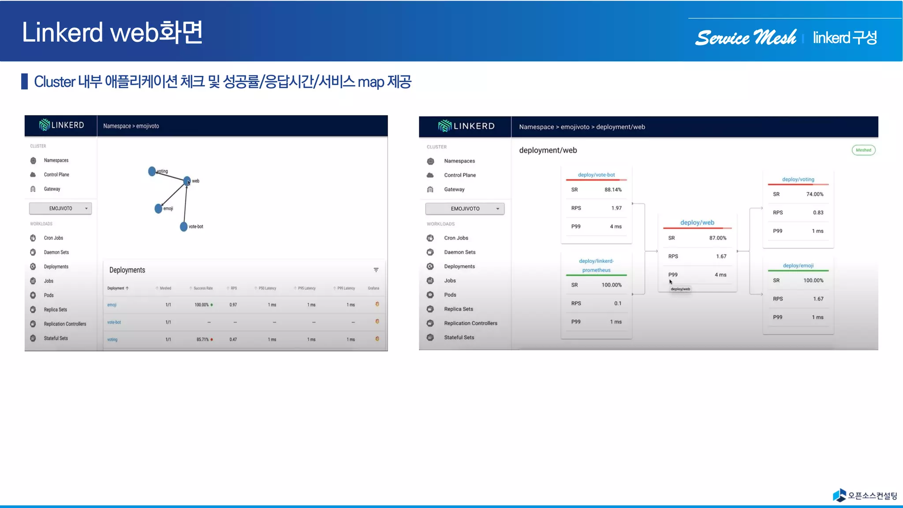Sort table by P95 Latency column
The height and width of the screenshot is (508, 903).
point(305,288)
